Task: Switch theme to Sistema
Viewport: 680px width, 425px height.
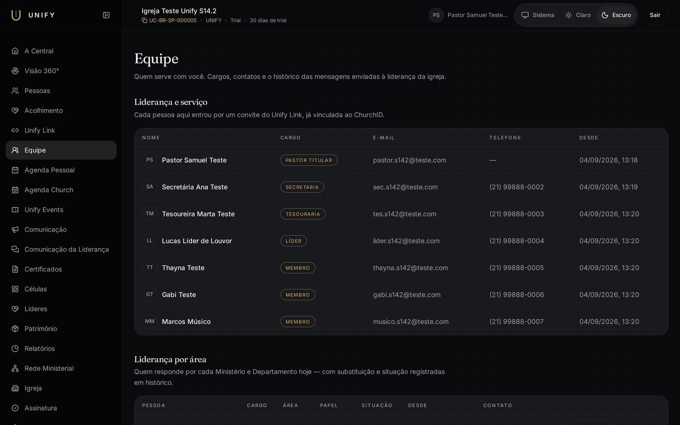Action: 538,15
